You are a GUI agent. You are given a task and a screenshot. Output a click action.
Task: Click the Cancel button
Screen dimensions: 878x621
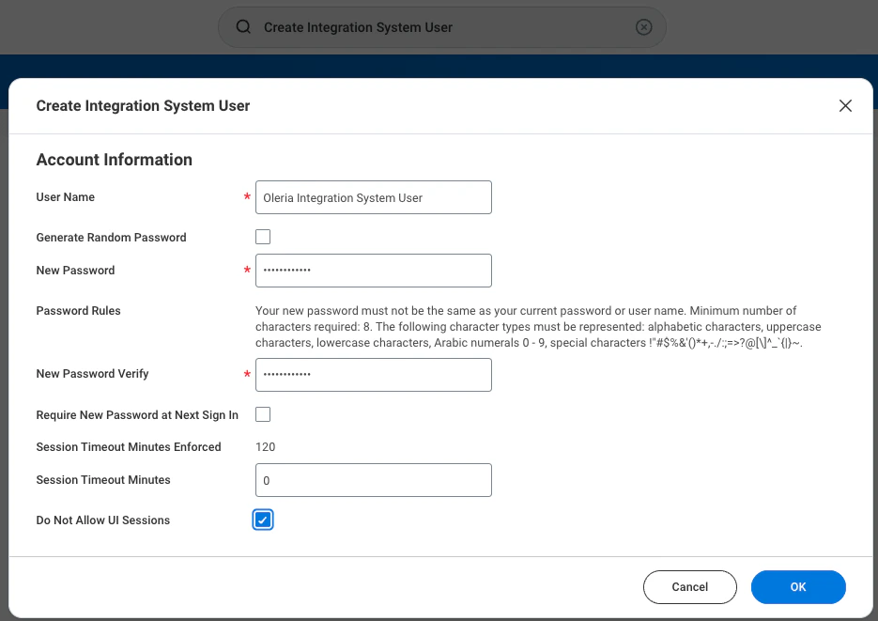tap(690, 587)
